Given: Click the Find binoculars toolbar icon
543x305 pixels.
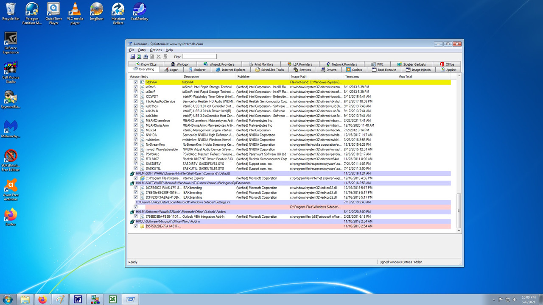Looking at the screenshot, I should [146, 56].
